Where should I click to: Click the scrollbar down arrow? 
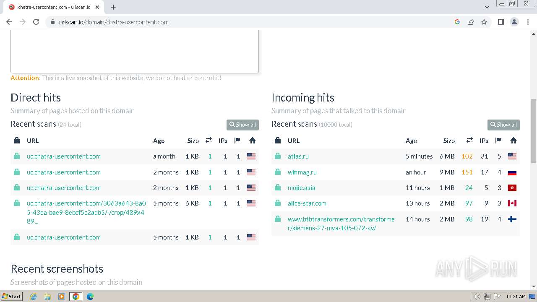(x=534, y=286)
